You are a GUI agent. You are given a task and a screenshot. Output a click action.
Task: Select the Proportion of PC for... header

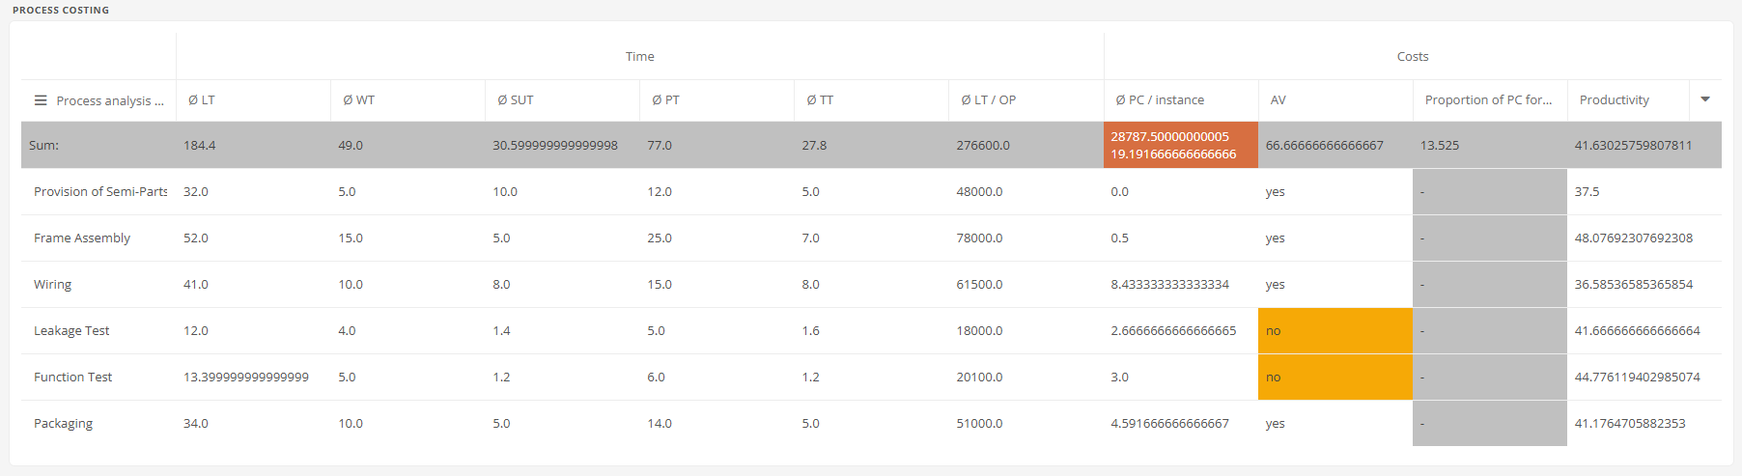coord(1488,100)
